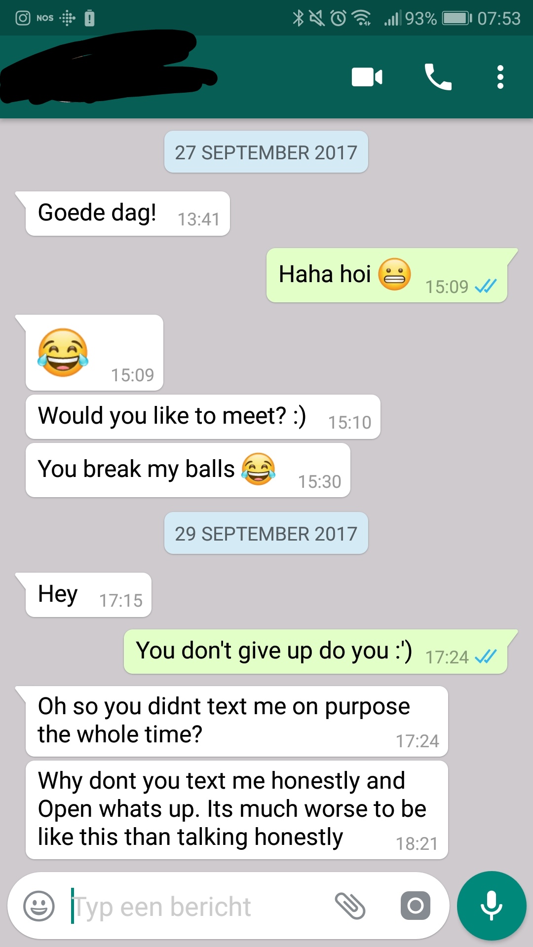Tap the 27 SEPTEMBER 2017 date label

[x=266, y=152]
